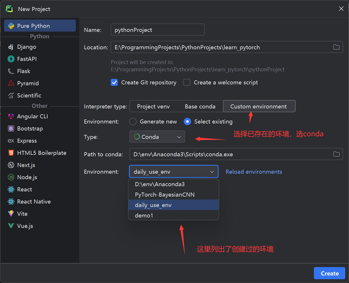Click the React Native atom icon
Screen dimensions: 349x283
coord(11,202)
